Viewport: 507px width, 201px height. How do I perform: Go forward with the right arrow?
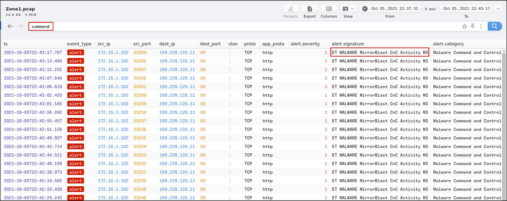click(x=20, y=26)
